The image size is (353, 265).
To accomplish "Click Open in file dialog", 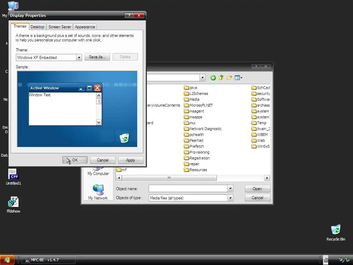I will coord(257,189).
